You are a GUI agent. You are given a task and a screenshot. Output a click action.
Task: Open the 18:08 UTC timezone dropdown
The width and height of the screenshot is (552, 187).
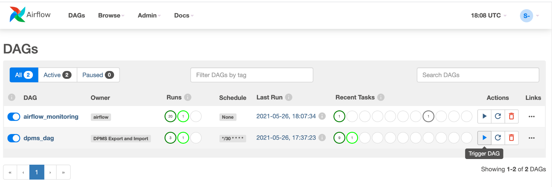point(488,16)
